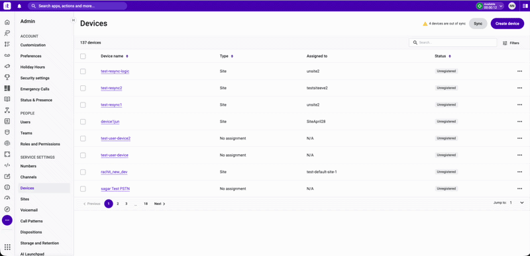The width and height of the screenshot is (530, 256).
Task: Click the globe icon in the left rail
Action: point(7,144)
